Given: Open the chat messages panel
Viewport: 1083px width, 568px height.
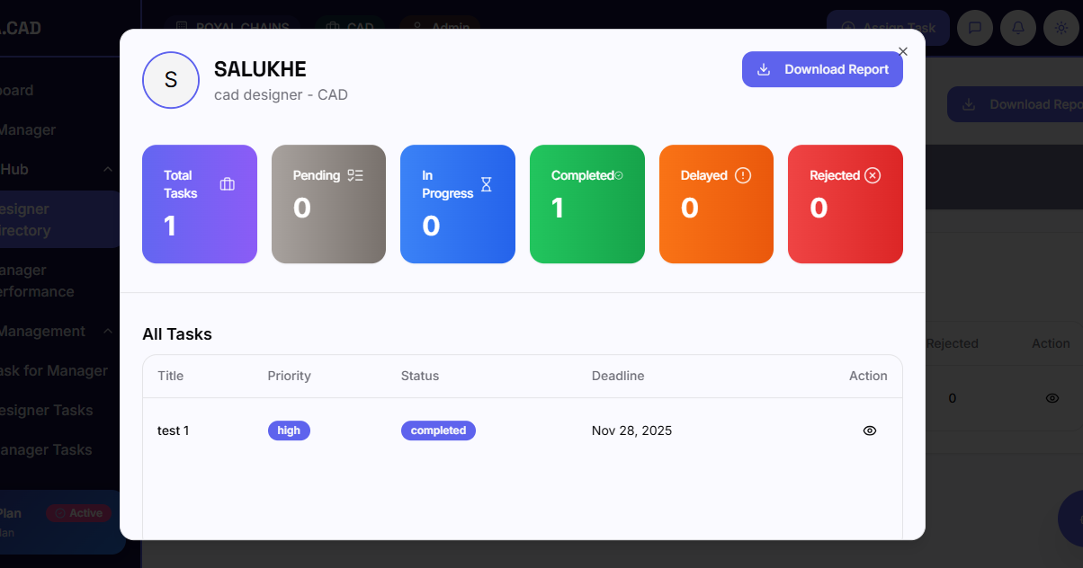Looking at the screenshot, I should 974,28.
